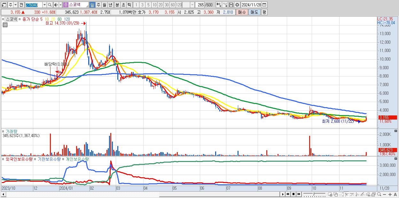Edit the date field 2024/11/28
This screenshot has width=399, height=198.
pos(251,5)
